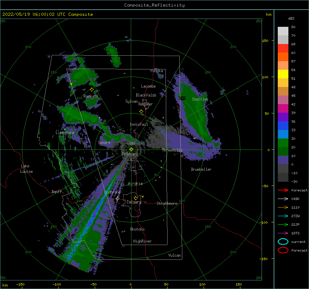
Task: Click the Drumheller label
Action: coord(201,169)
